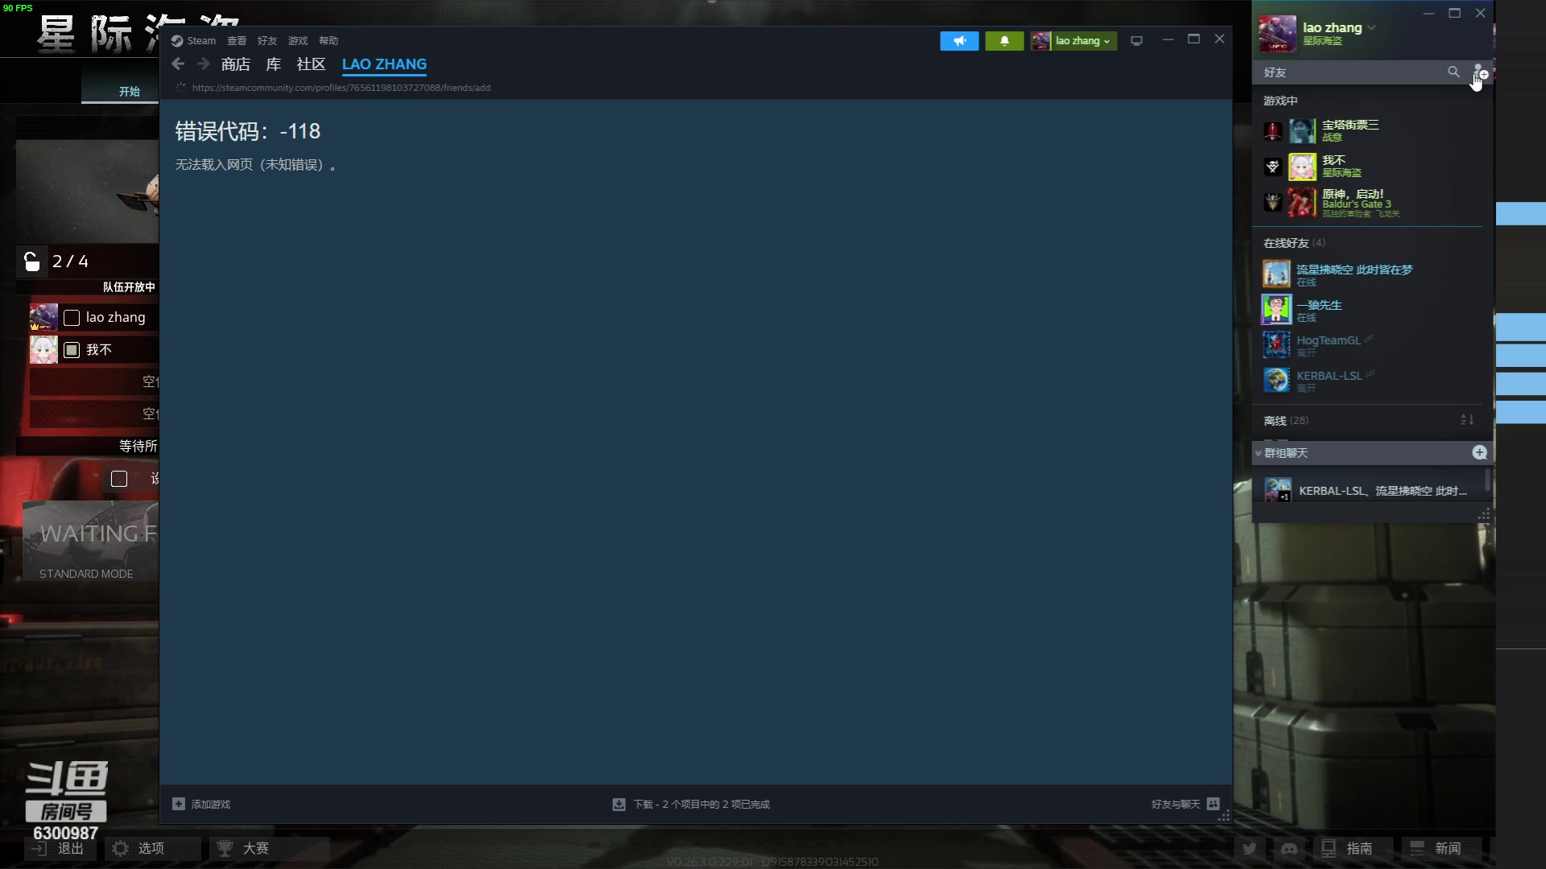Click the game icon beside friend 宝塔街票三
This screenshot has height=869, width=1546.
(x=1272, y=131)
